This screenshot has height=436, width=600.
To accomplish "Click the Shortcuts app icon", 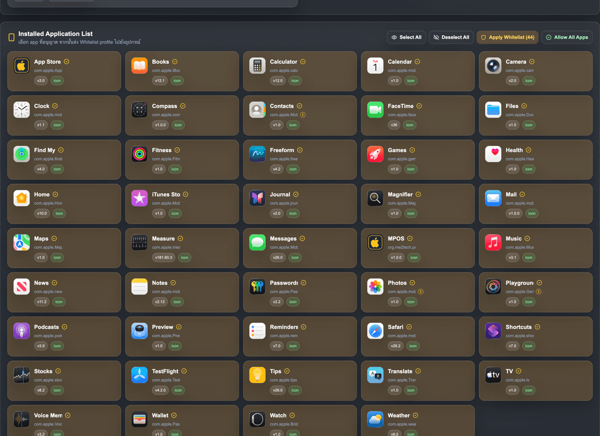I will point(493,331).
